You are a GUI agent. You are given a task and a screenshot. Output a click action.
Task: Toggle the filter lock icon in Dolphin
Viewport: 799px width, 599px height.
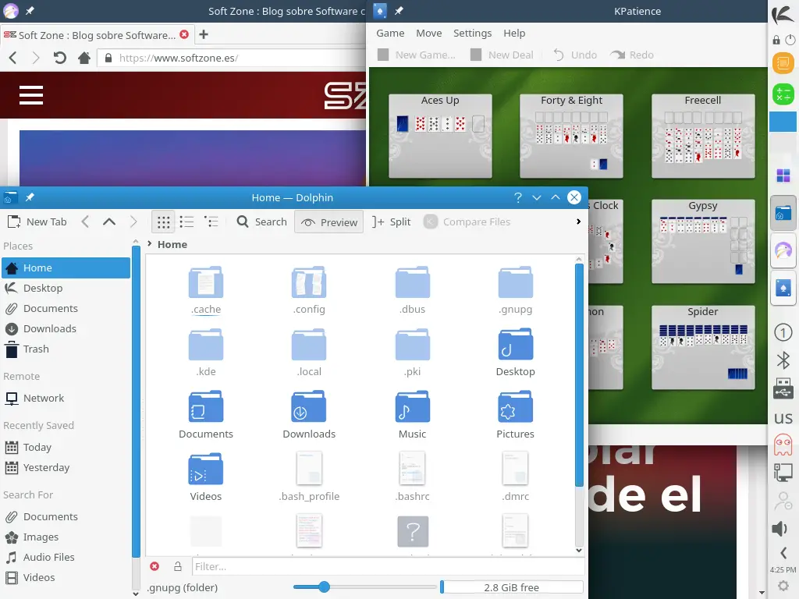pos(177,566)
